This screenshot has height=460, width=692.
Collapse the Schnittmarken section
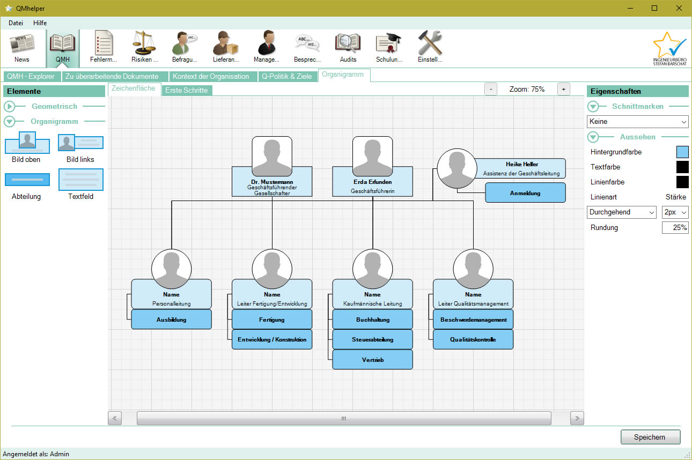tap(593, 107)
